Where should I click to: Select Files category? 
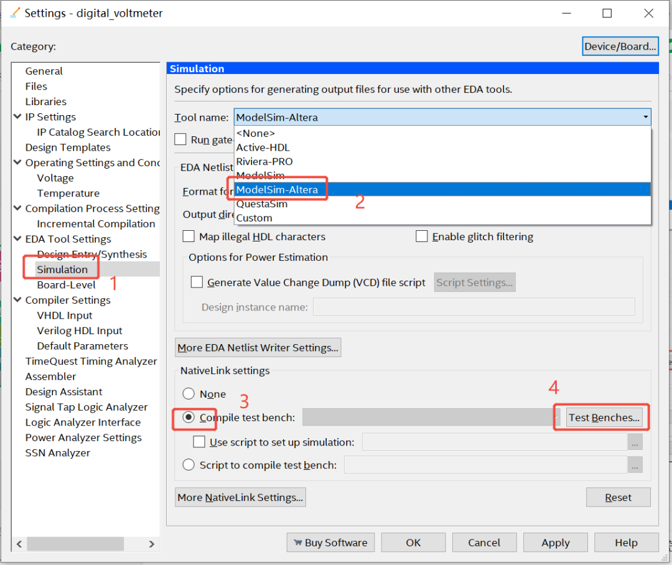(36, 86)
